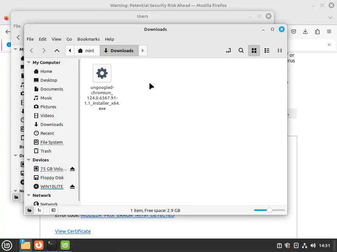337x252 pixels.
Task: Go back in Firefox browser
Action: [8, 32]
